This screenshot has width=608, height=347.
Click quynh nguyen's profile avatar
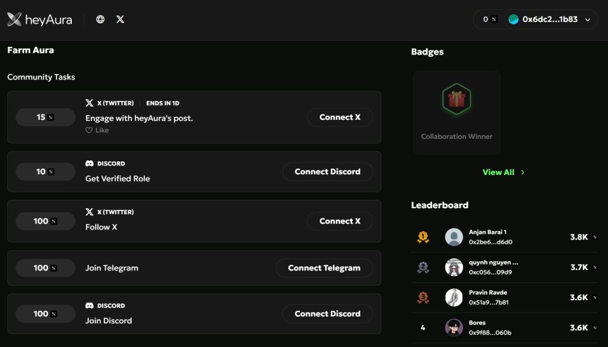pos(454,267)
